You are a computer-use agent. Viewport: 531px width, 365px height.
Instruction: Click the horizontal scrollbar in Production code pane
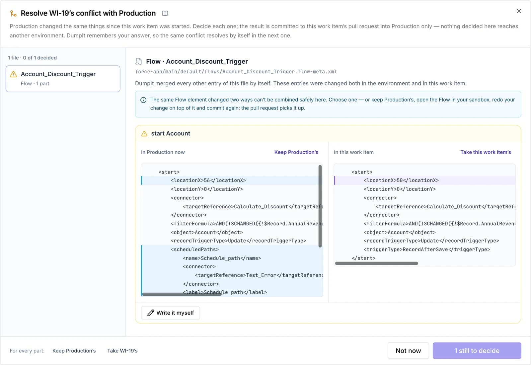tap(182, 294)
